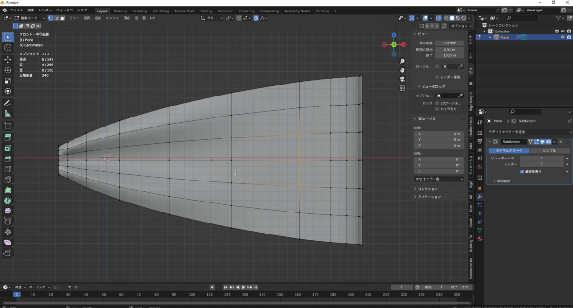This screenshot has width=573, height=308.
Task: Enable edge select mode
Action: 56,18
